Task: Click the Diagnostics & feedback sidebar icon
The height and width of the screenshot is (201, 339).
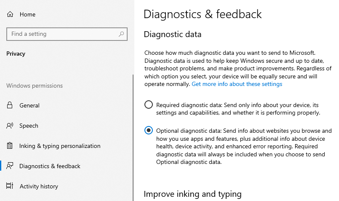Action: tap(10, 166)
